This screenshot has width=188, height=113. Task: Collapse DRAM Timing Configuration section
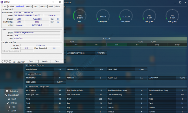pos(26,86)
